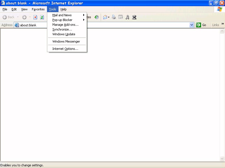This screenshot has width=225, height=168.
Task: Open the Favorites menu
Action: [x=38, y=9]
